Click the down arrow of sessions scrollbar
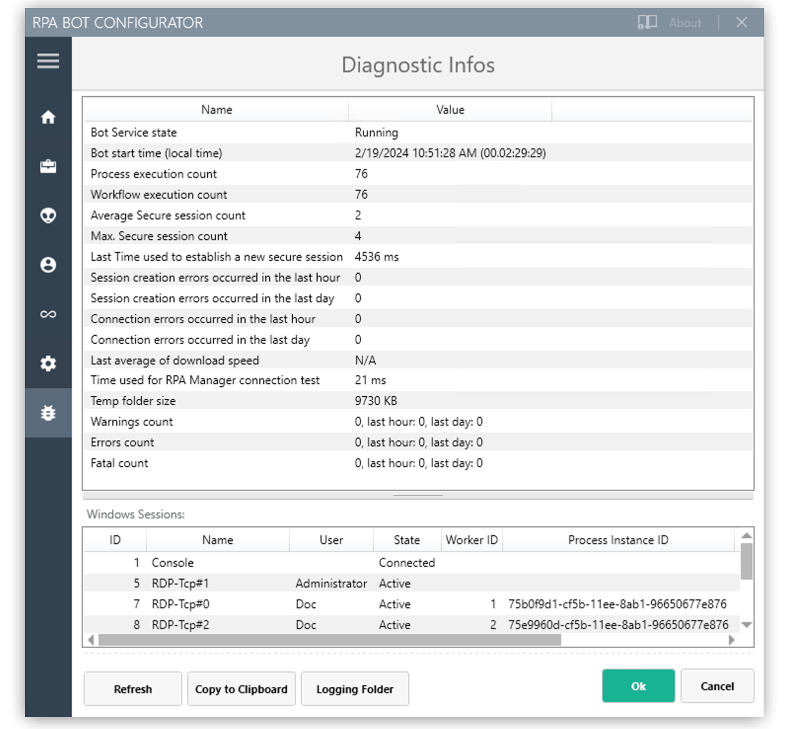The height and width of the screenshot is (729, 789). [x=746, y=624]
